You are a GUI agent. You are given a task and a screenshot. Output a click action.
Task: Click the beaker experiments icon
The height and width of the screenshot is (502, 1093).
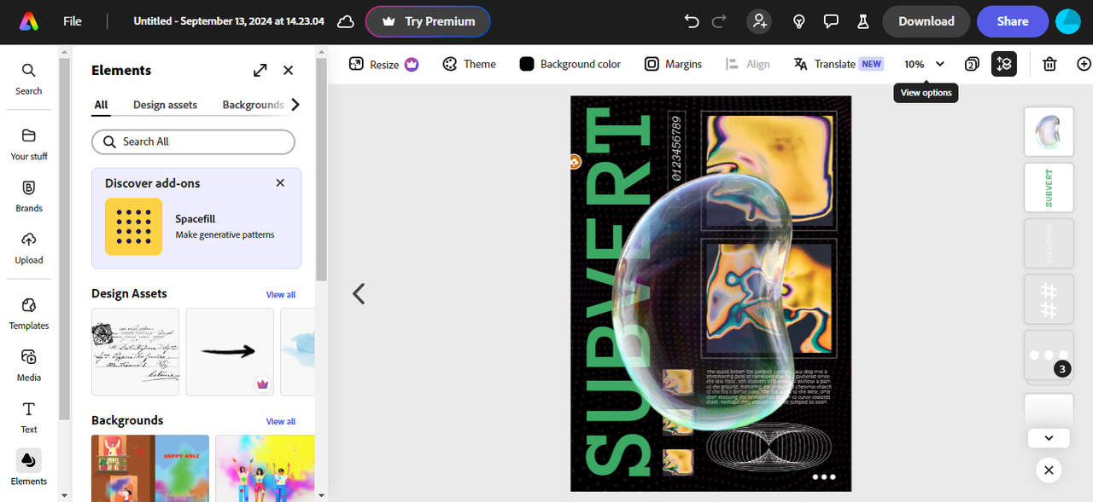pyautogui.click(x=862, y=21)
